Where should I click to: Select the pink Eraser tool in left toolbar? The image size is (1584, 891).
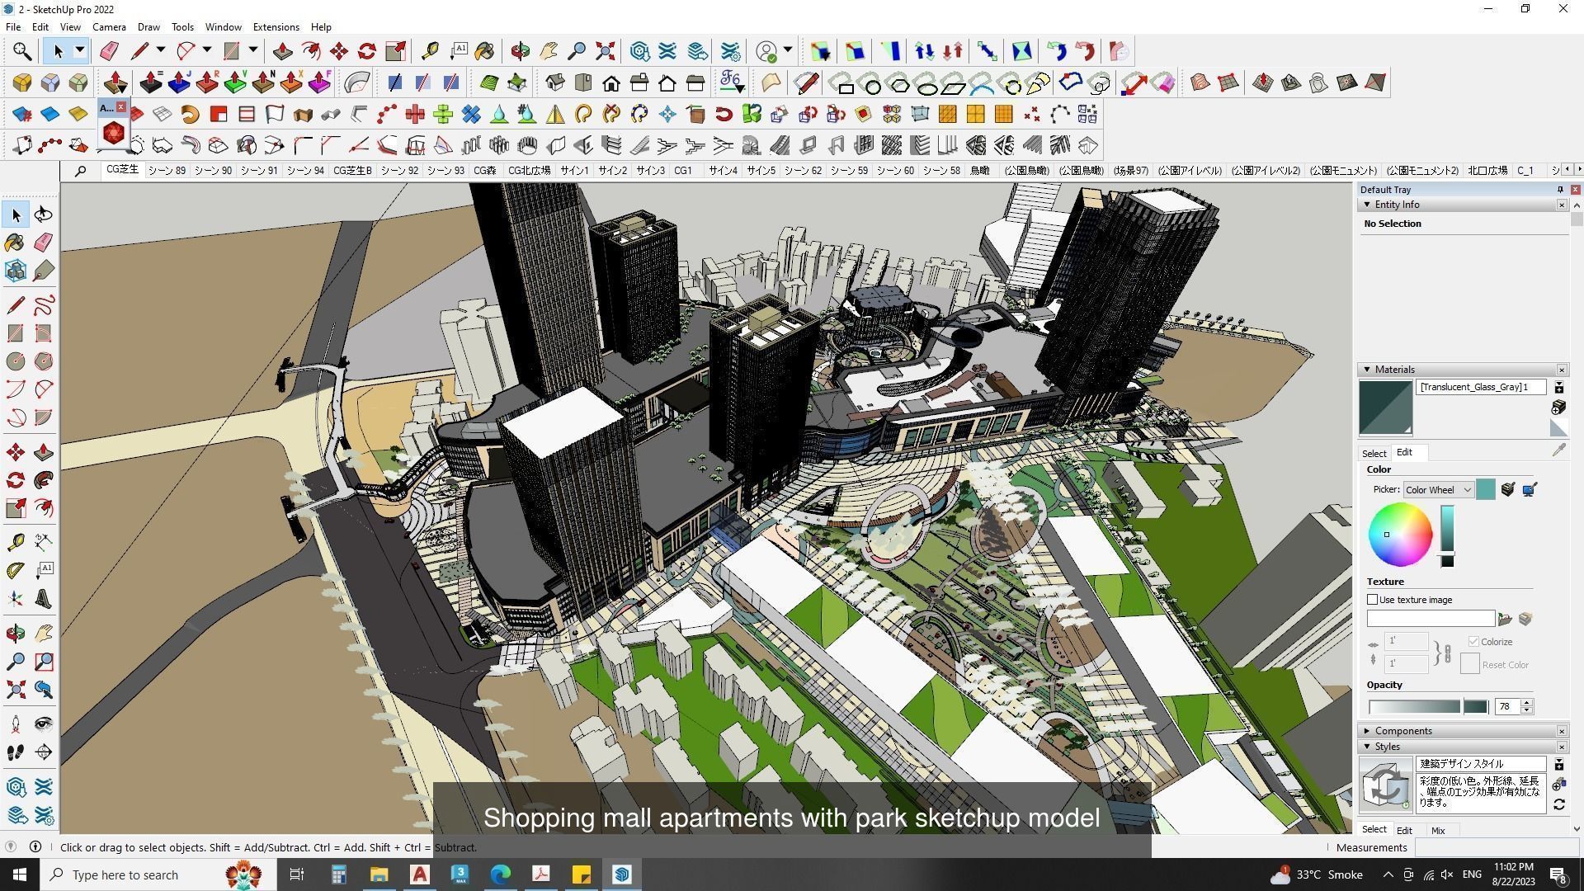click(44, 243)
